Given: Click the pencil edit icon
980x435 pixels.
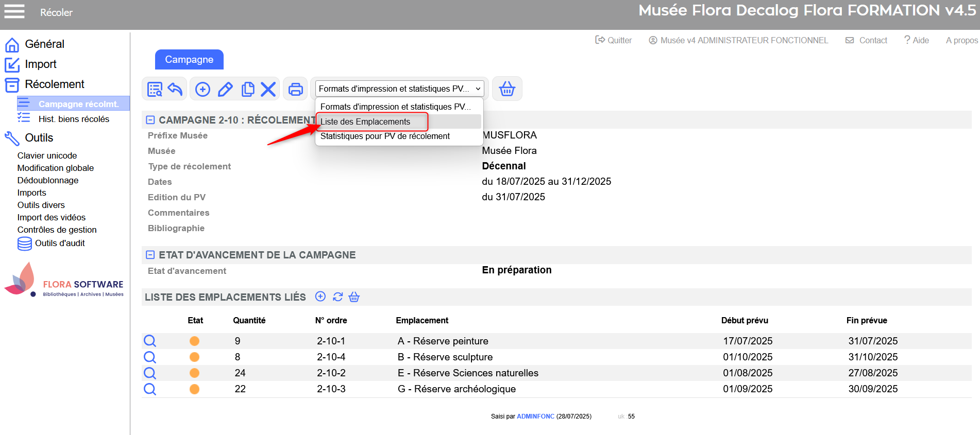Looking at the screenshot, I should (225, 89).
